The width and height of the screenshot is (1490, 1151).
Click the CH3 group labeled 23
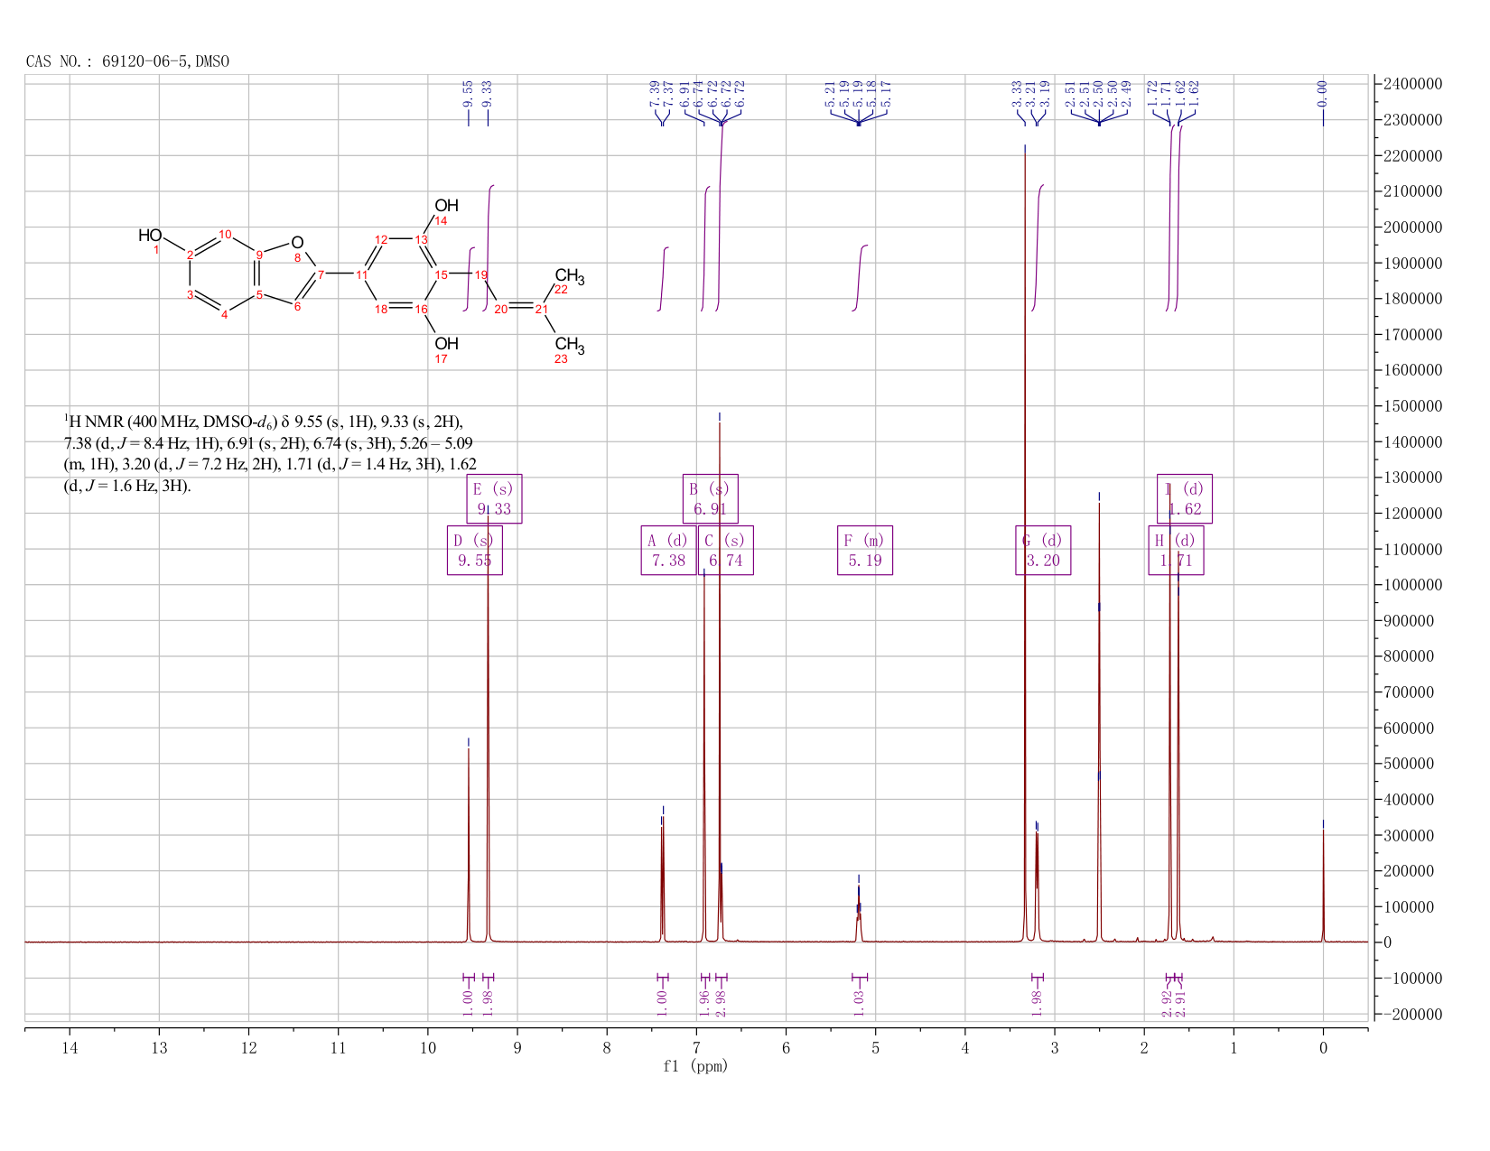point(569,345)
